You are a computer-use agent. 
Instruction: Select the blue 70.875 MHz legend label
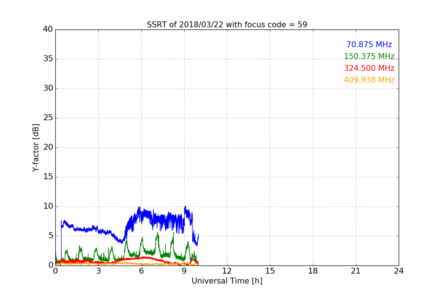369,45
